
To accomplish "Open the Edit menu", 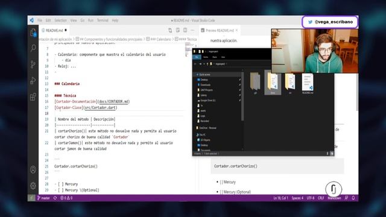I will [48, 20].
